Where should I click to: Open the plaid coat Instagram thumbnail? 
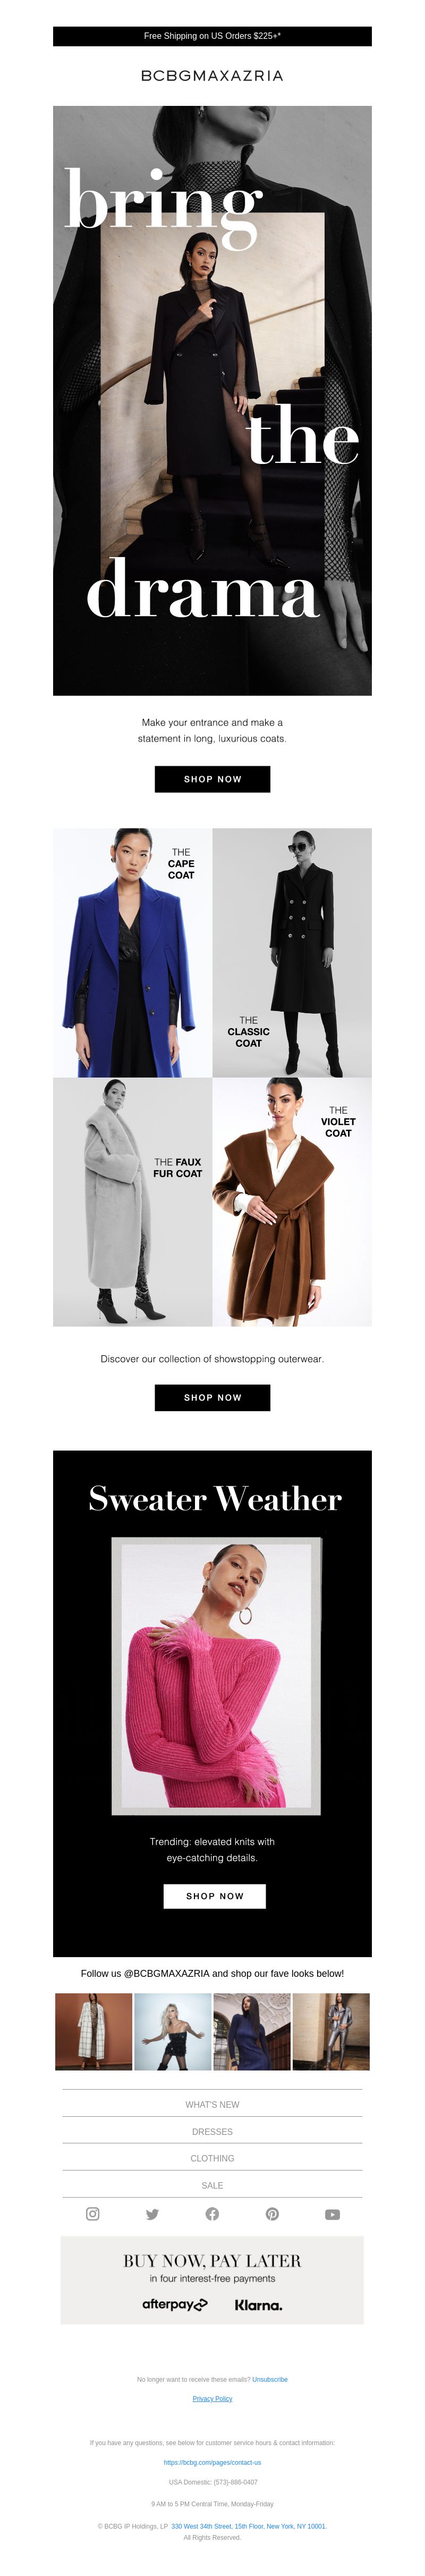[94, 2031]
